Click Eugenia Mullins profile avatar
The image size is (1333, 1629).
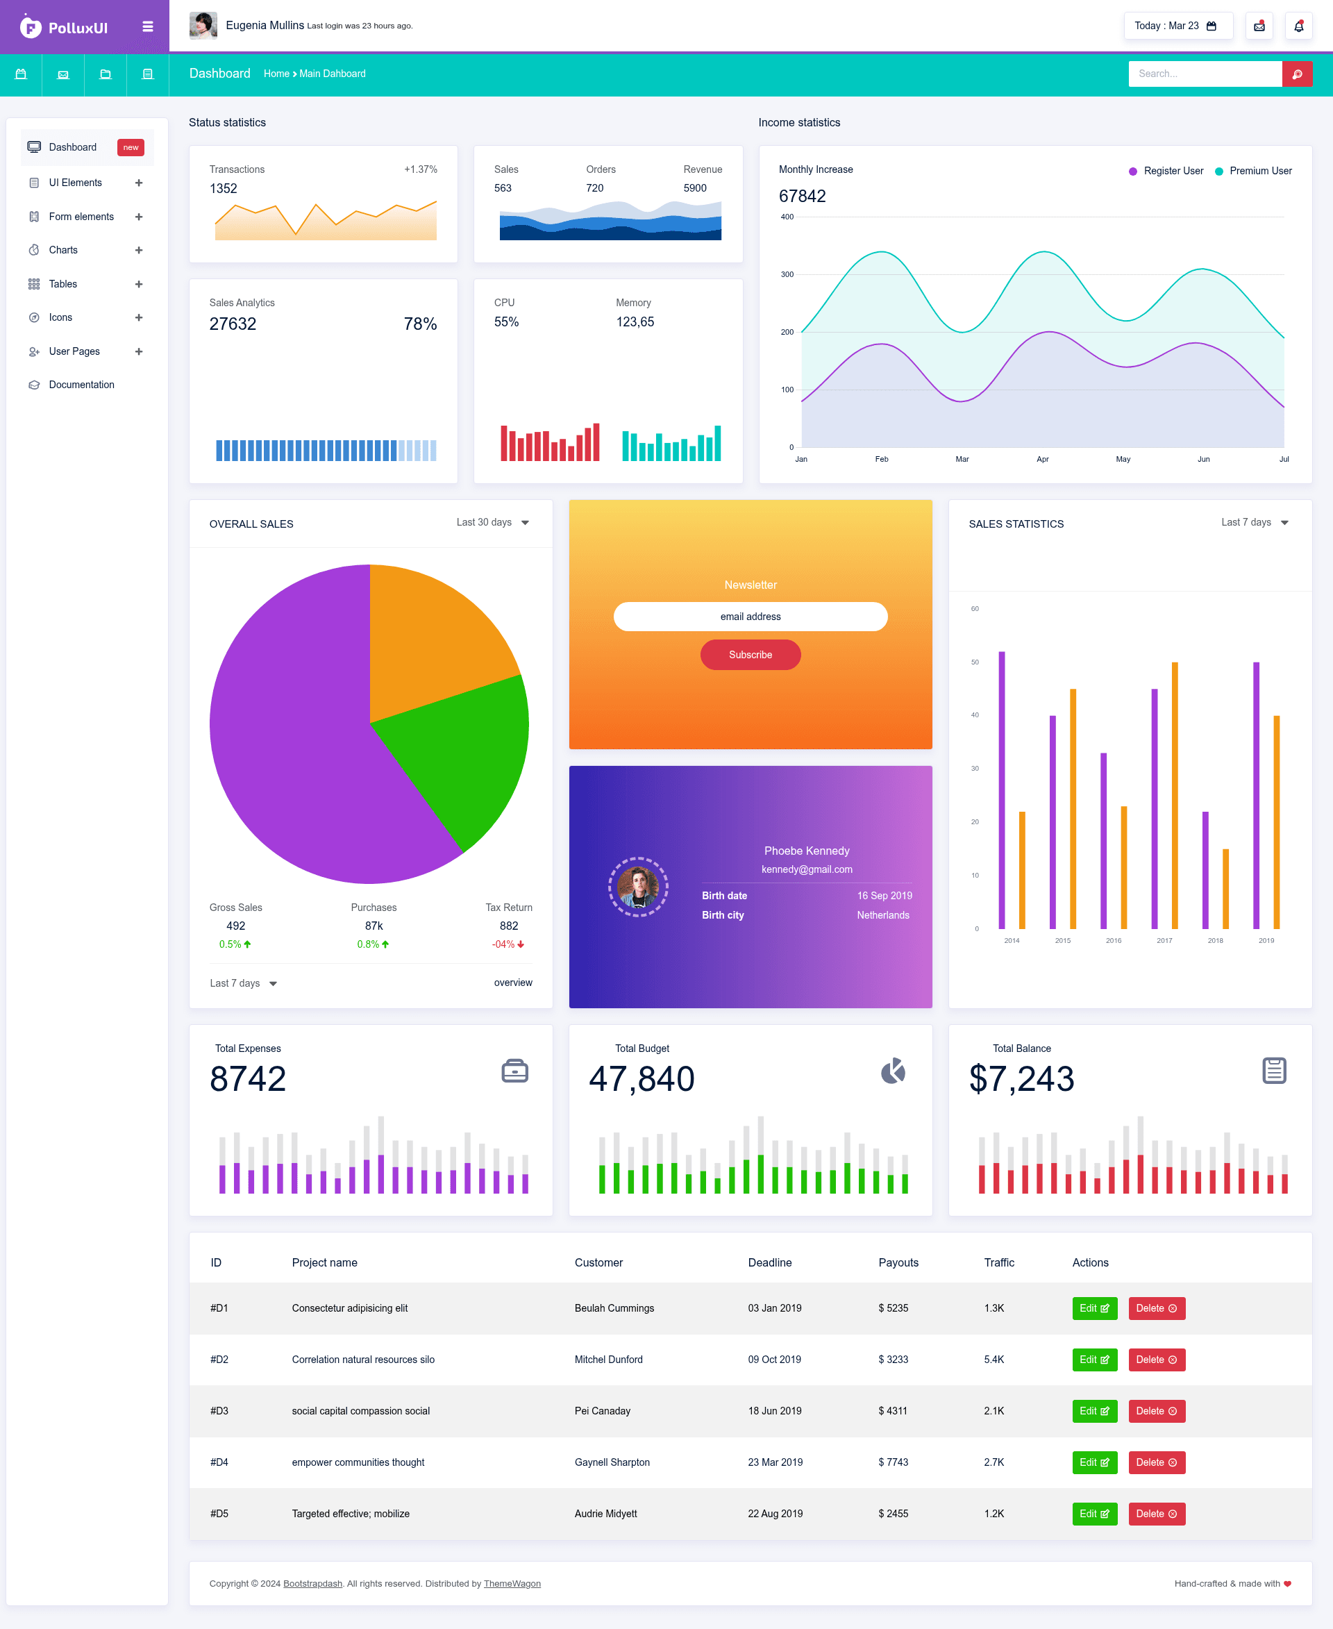click(x=203, y=26)
